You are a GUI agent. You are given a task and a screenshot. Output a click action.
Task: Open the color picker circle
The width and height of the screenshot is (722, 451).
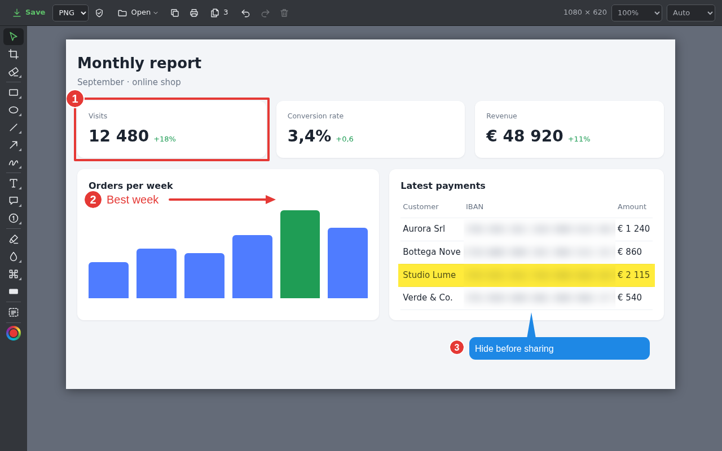(14, 333)
